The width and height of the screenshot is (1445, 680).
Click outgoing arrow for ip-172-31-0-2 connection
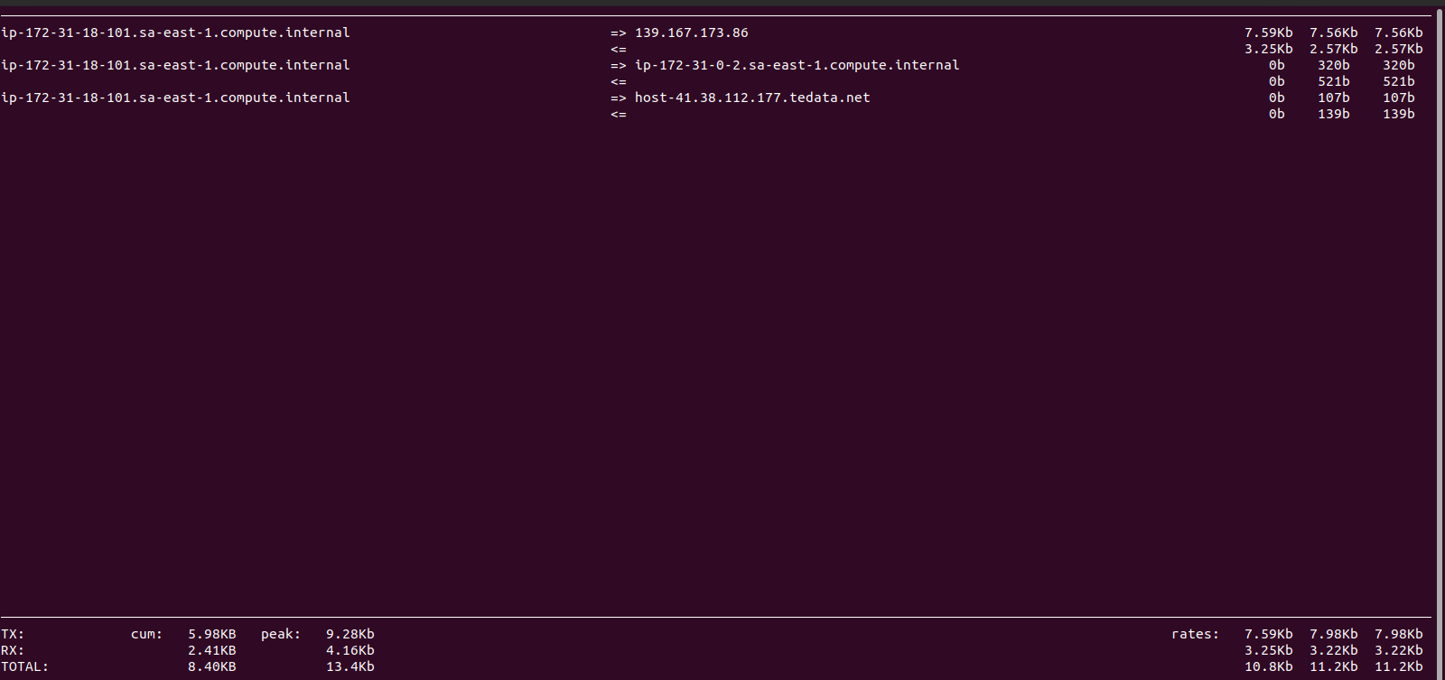click(x=618, y=65)
